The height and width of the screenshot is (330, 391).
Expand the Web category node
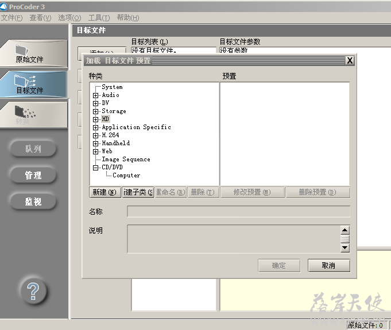(x=95, y=152)
